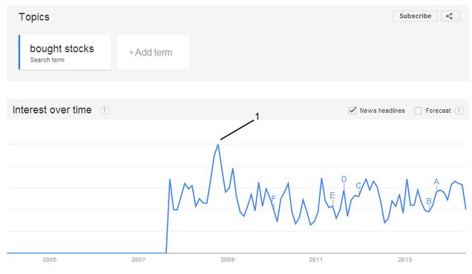The height and width of the screenshot is (274, 472).
Task: Click the 2007 label on the axis
Action: pyautogui.click(x=139, y=260)
